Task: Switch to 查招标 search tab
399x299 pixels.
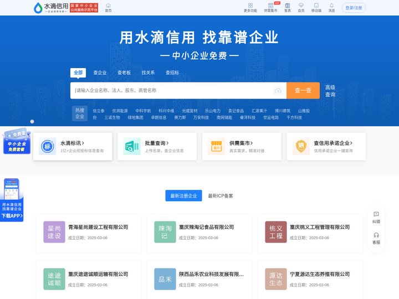Action: (172, 73)
